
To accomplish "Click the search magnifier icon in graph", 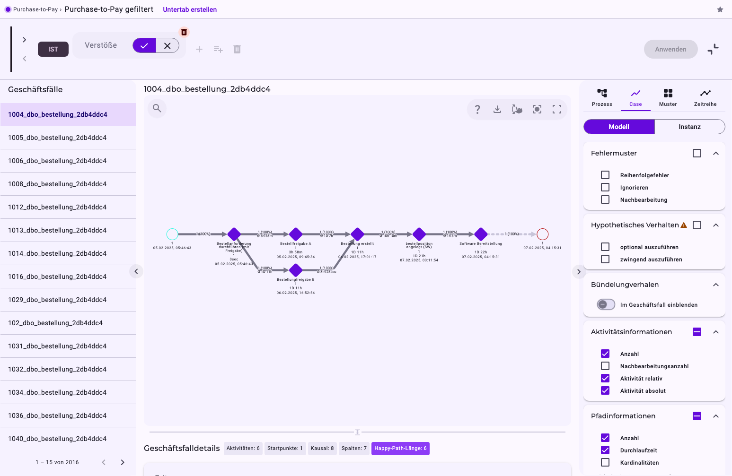I will point(157,108).
